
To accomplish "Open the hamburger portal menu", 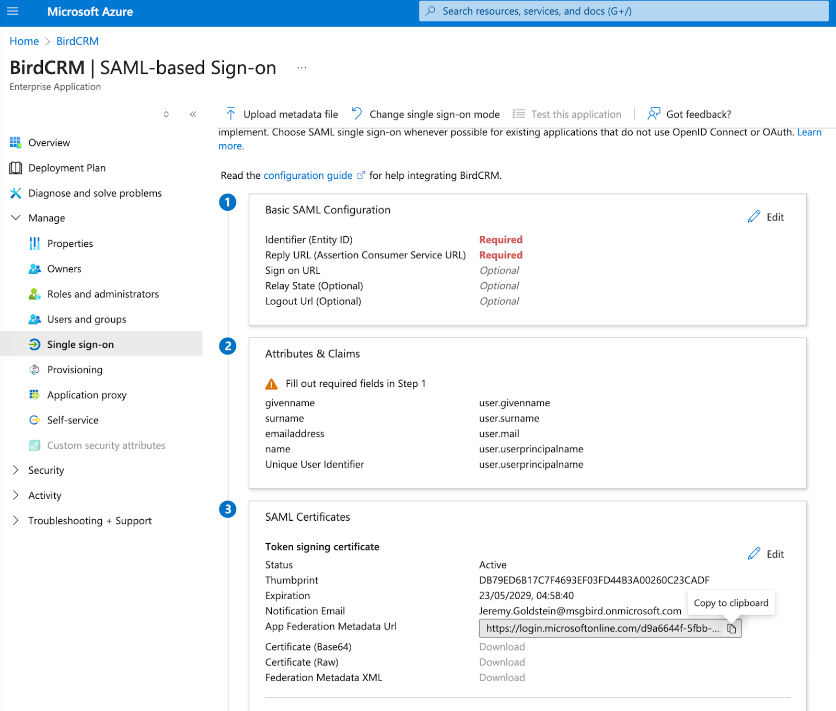I will click(x=13, y=12).
